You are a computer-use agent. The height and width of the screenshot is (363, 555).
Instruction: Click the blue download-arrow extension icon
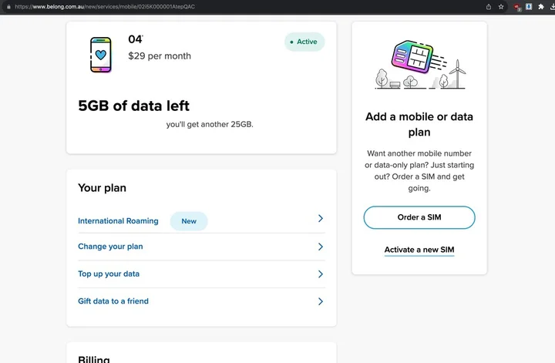[529, 6]
